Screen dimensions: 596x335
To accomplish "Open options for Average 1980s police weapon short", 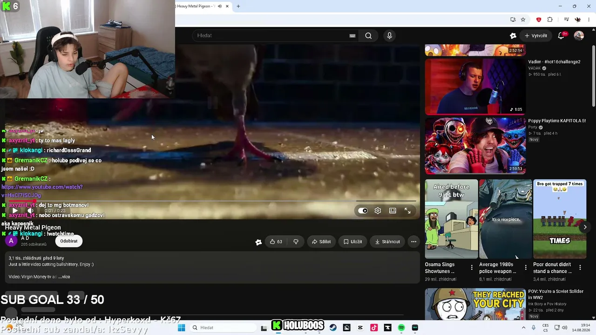I will [x=526, y=268].
